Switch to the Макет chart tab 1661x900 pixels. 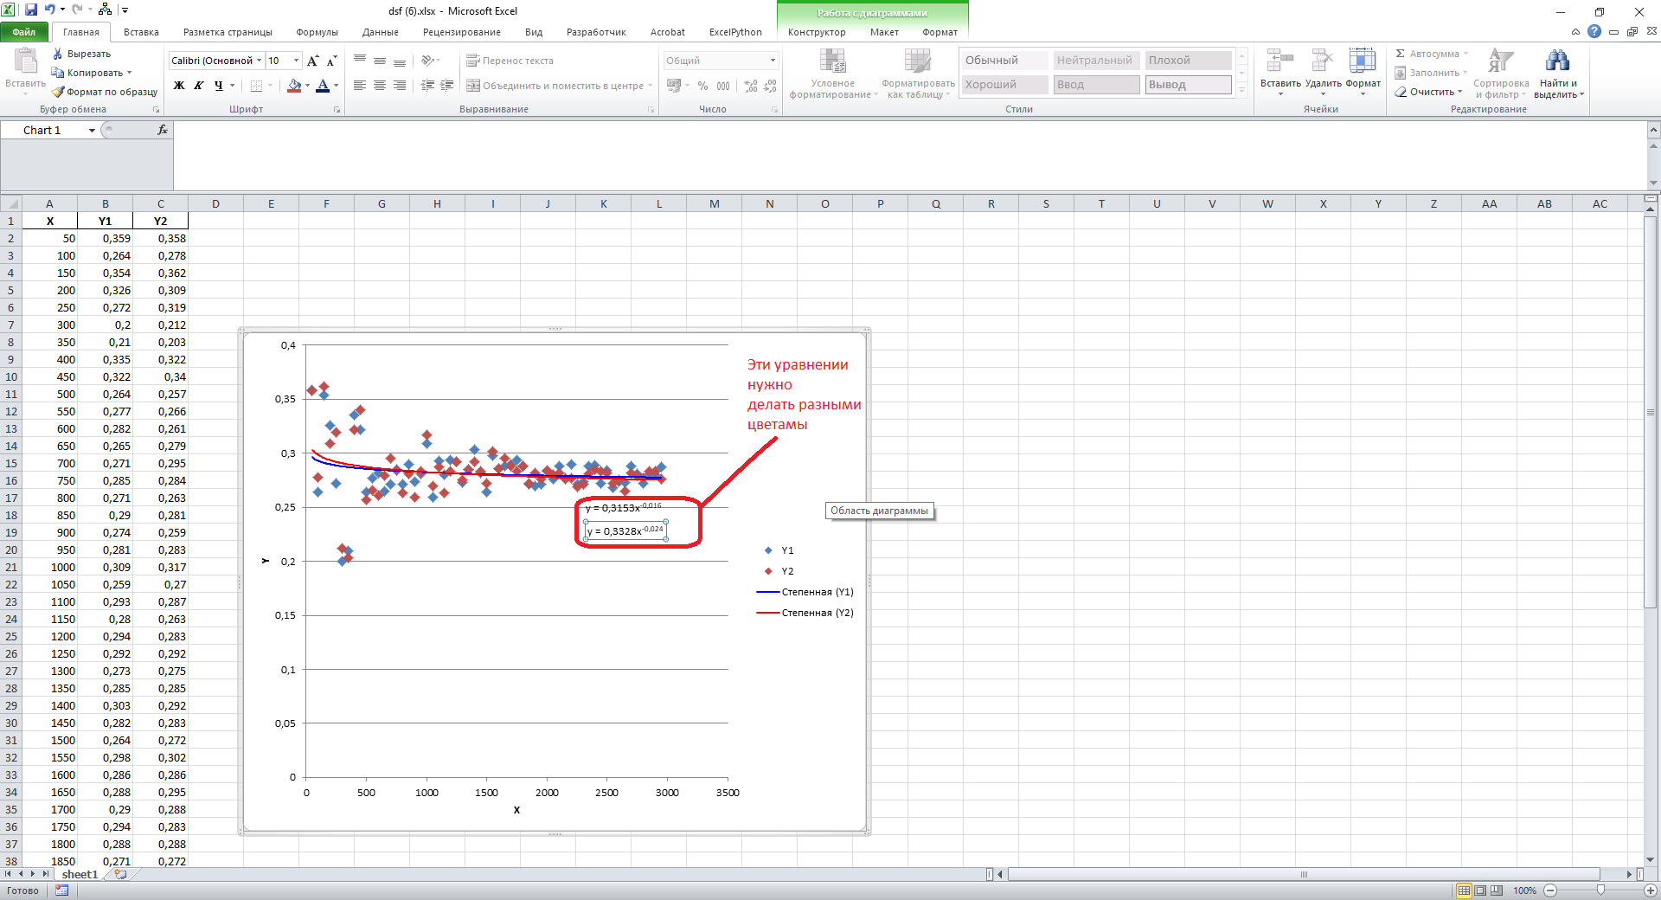pyautogui.click(x=884, y=32)
